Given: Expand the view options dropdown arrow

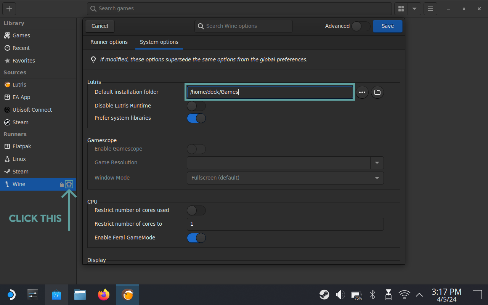Looking at the screenshot, I should [414, 9].
